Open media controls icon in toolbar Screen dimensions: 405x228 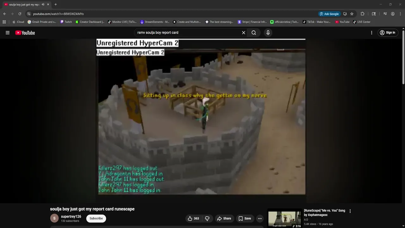coord(385,14)
